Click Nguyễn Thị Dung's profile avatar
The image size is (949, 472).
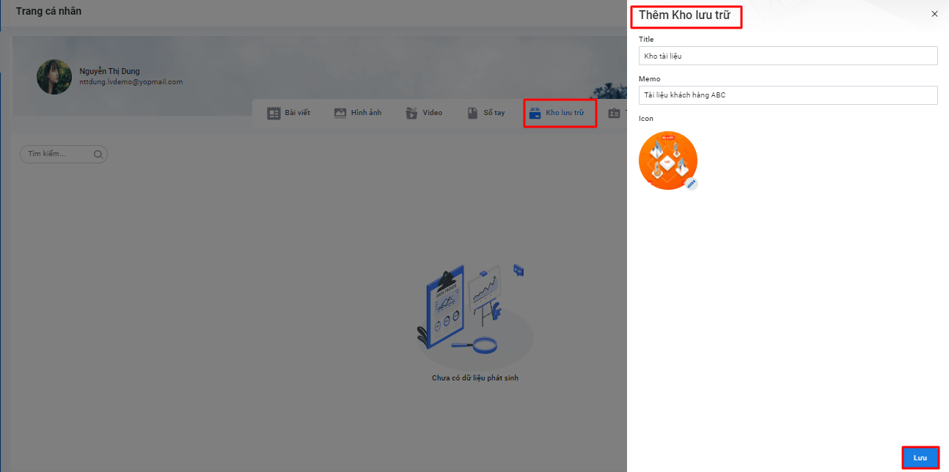pyautogui.click(x=54, y=77)
